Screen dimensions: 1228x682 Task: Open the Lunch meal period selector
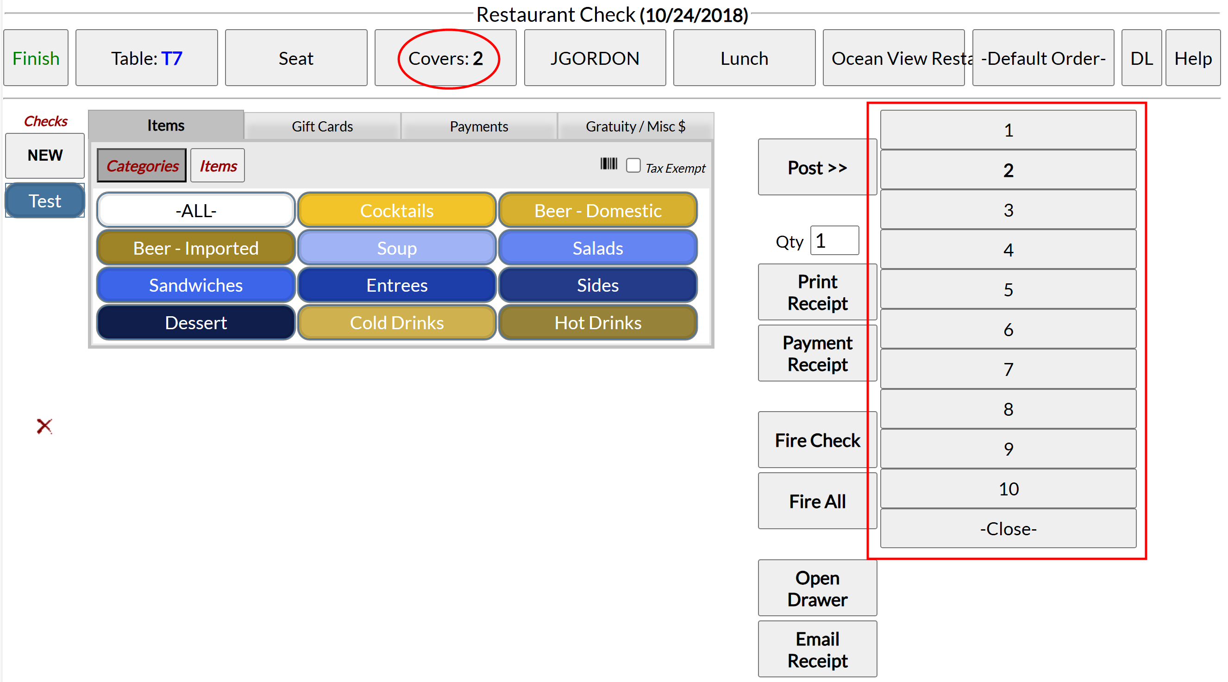pos(744,59)
